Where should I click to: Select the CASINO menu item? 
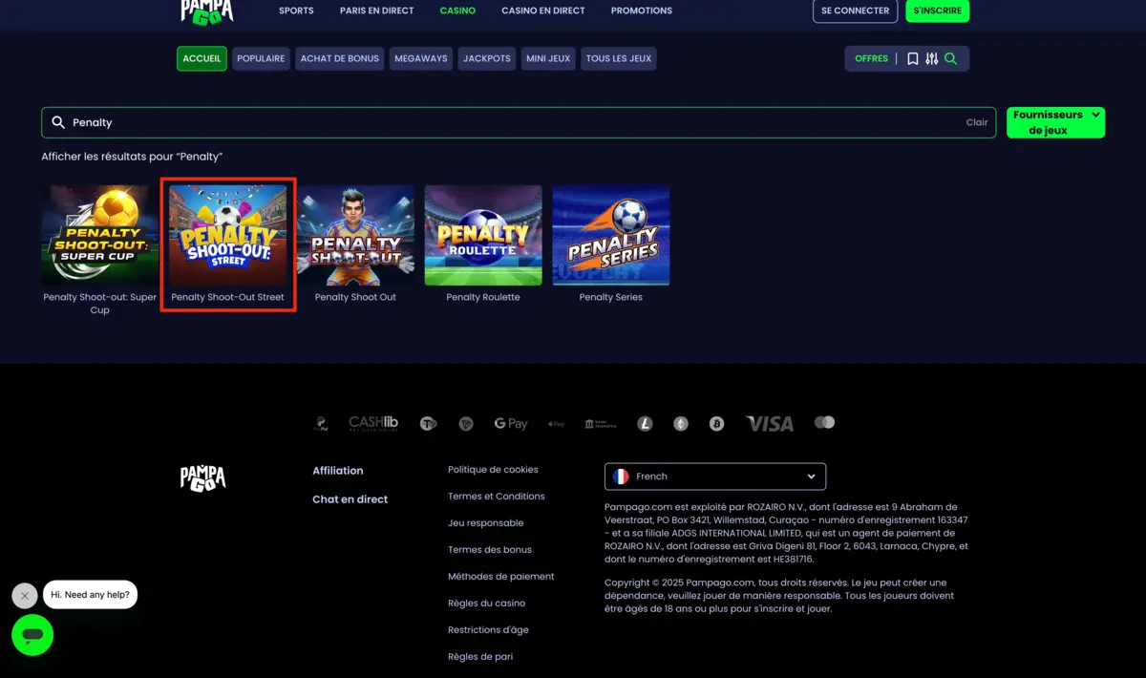(457, 11)
